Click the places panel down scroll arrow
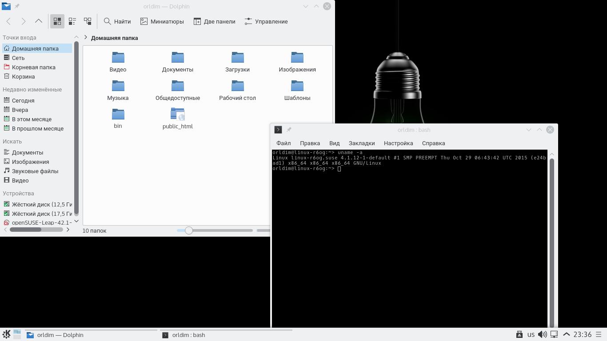The image size is (607, 341). 76,221
